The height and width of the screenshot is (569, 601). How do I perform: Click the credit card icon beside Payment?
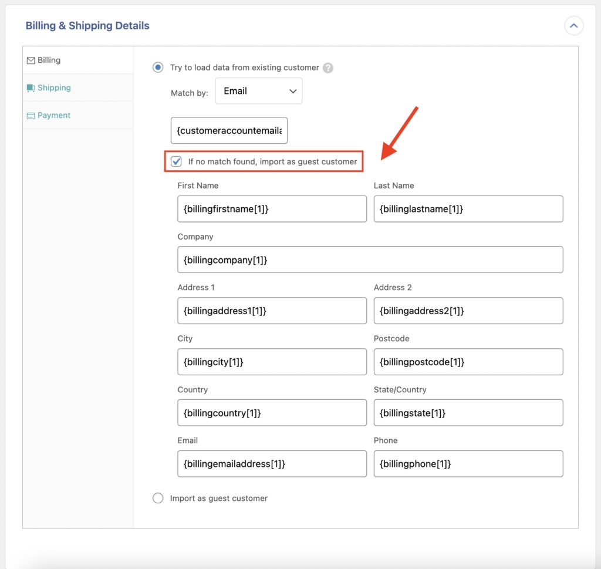click(31, 115)
